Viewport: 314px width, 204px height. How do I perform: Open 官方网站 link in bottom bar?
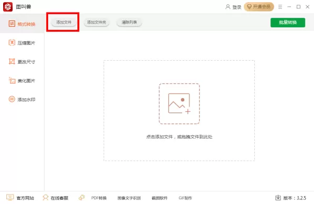pos(20,198)
